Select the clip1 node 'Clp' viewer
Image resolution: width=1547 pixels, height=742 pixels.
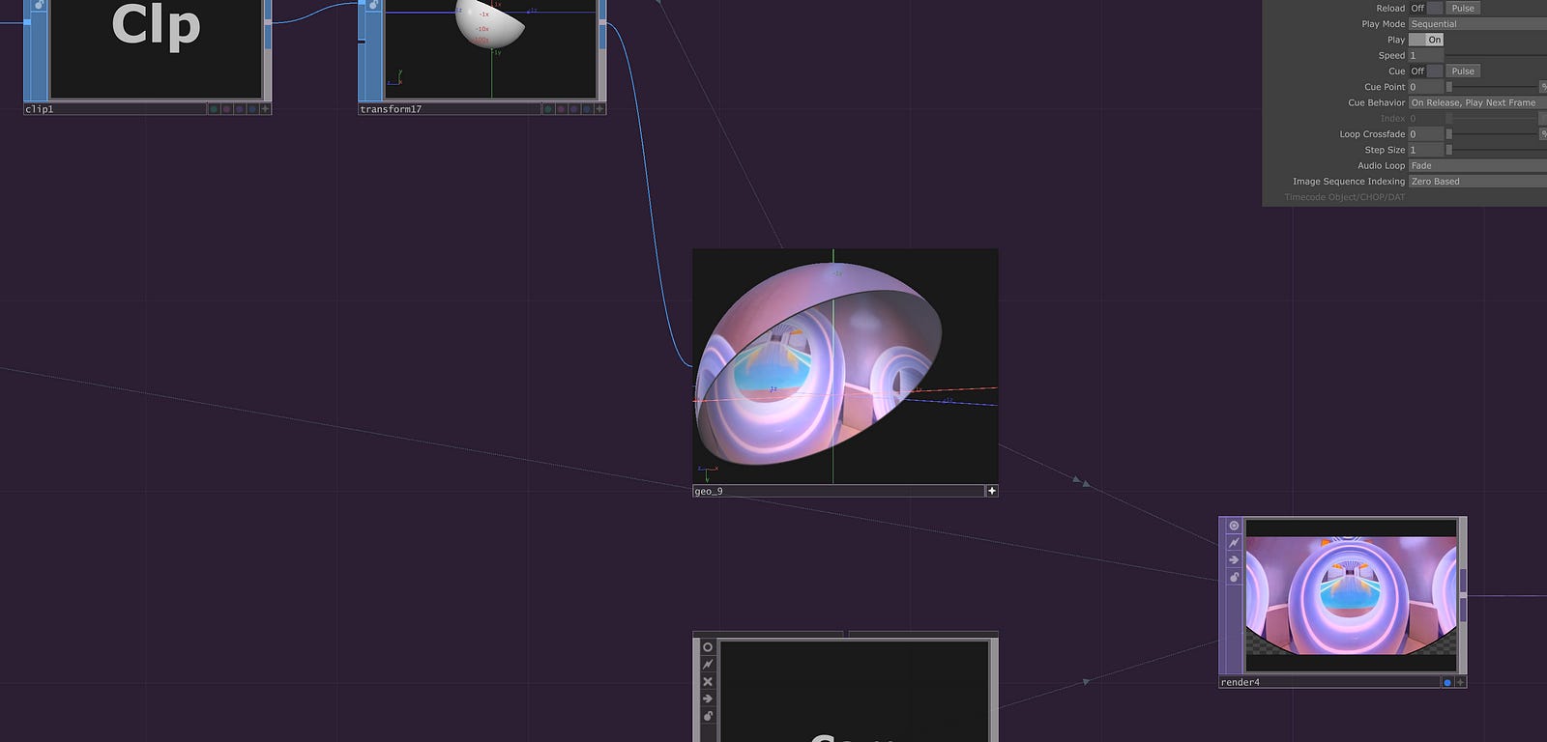click(x=156, y=48)
